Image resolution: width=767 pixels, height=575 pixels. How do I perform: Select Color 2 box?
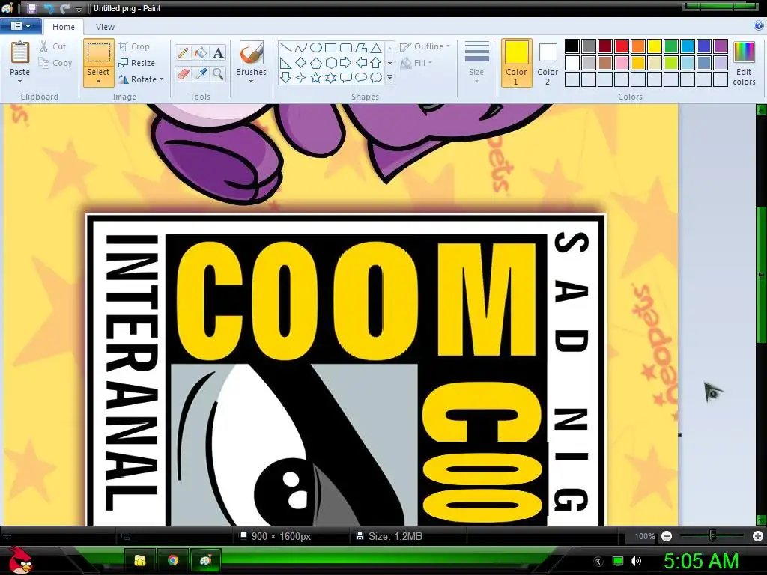click(548, 63)
